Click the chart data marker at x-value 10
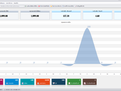Screen dimensions: 121x91 115,62
